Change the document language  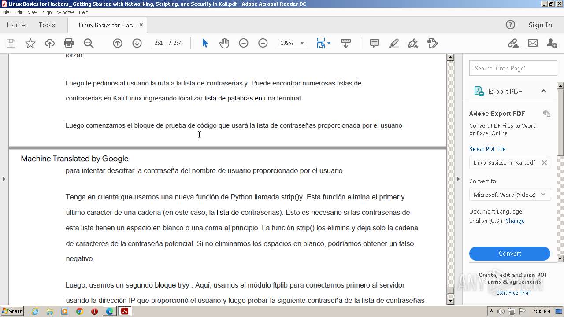point(515,221)
